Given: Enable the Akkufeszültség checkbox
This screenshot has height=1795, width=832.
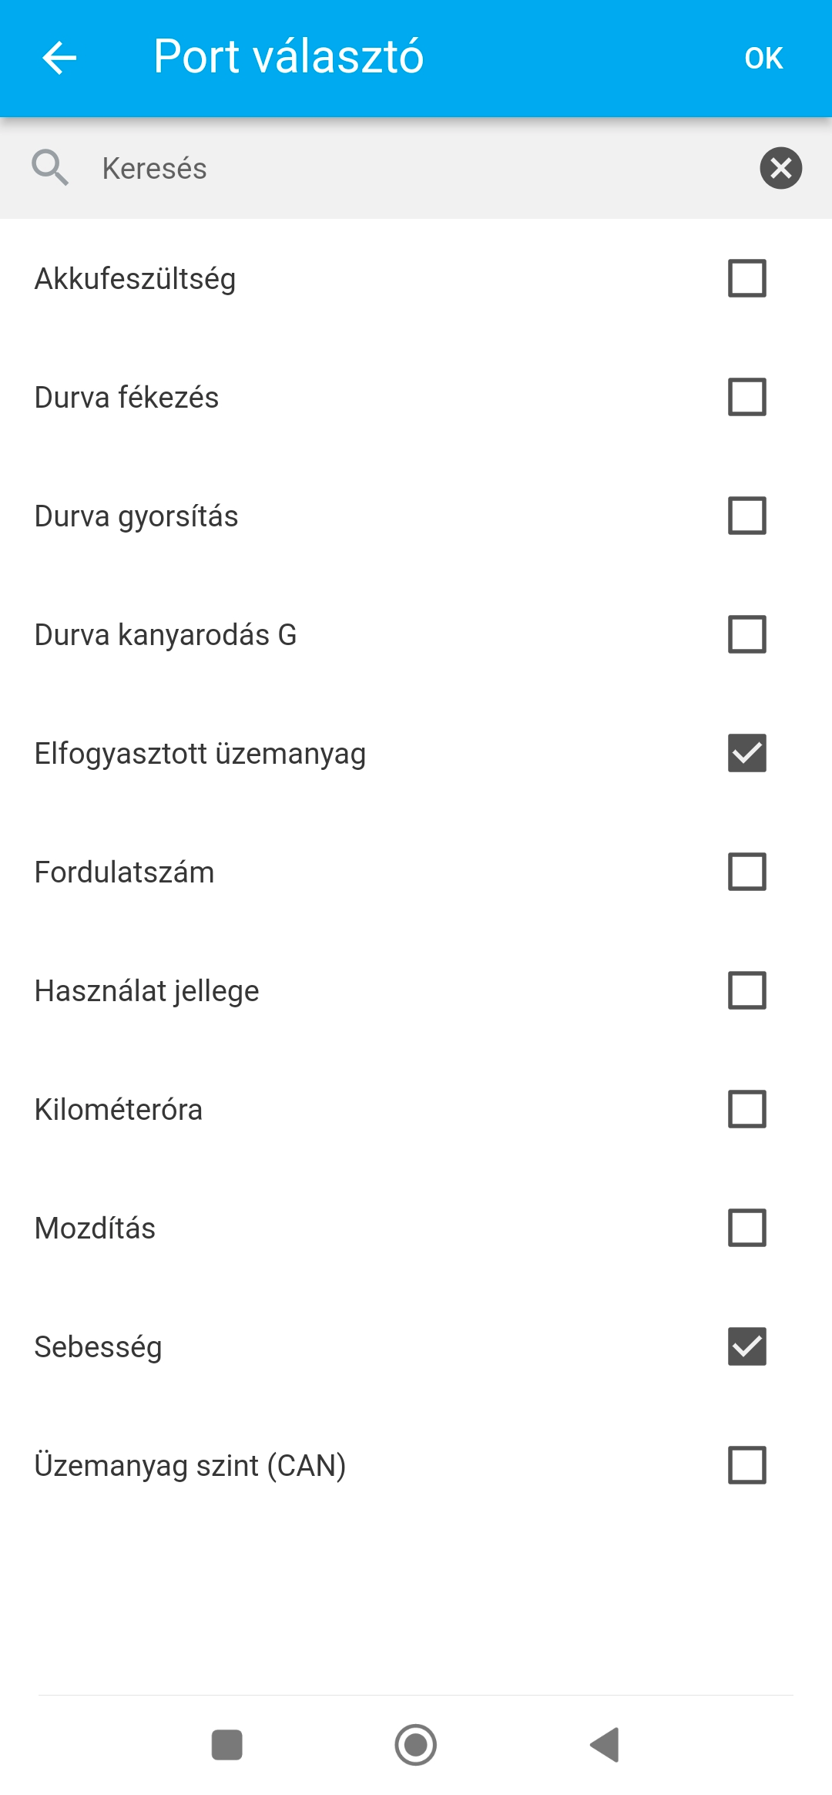Looking at the screenshot, I should coord(746,278).
